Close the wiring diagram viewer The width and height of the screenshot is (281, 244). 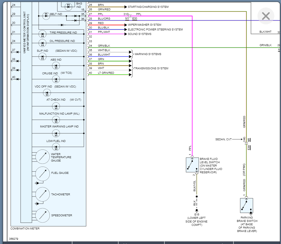[266, 16]
